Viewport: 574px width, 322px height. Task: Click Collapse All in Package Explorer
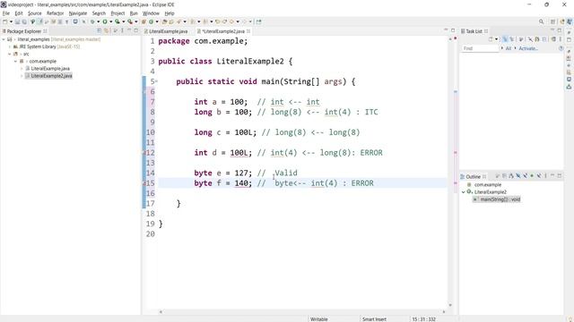pyautogui.click(x=100, y=31)
